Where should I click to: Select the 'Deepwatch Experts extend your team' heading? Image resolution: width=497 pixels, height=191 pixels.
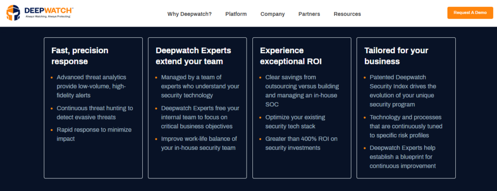(193, 56)
